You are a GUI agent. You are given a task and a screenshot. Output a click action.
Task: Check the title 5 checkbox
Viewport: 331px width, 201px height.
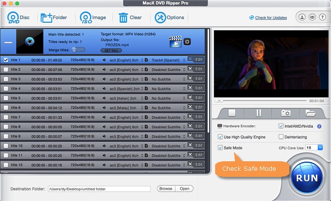[x=6, y=98]
